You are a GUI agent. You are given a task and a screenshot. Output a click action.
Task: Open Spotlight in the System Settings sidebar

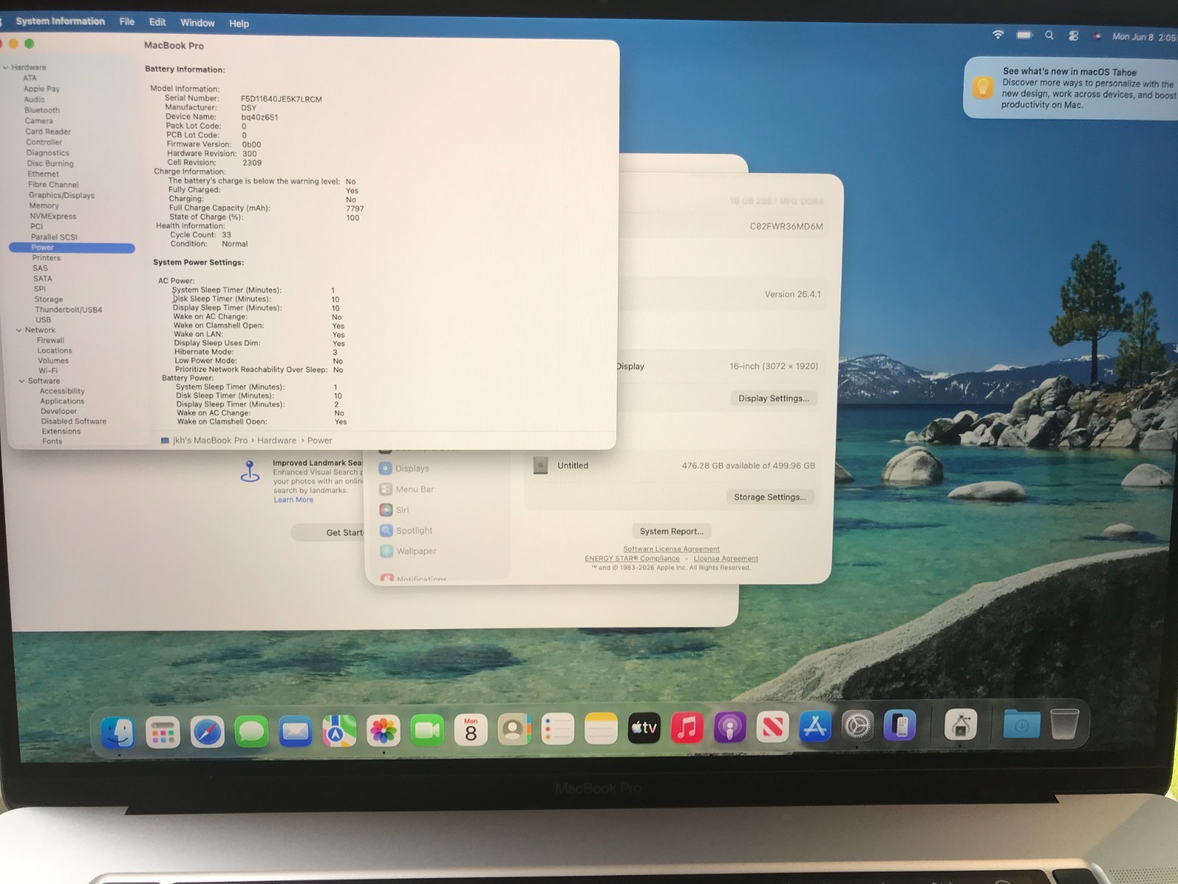(x=406, y=530)
